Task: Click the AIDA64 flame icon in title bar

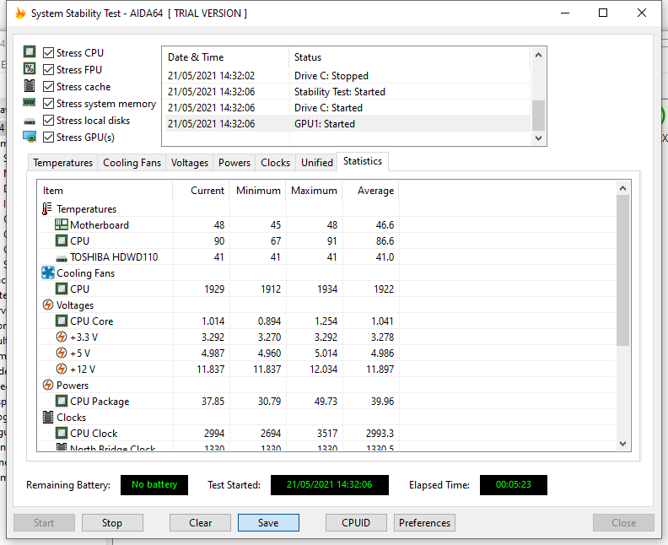Action: 20,13
